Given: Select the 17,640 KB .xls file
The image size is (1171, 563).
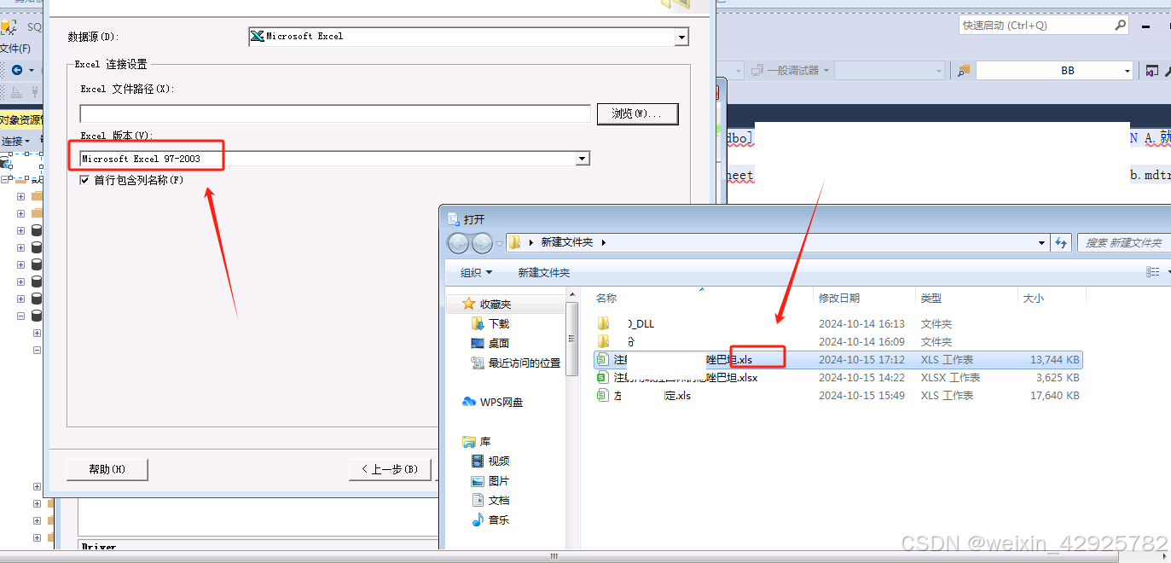Looking at the screenshot, I should point(838,396).
